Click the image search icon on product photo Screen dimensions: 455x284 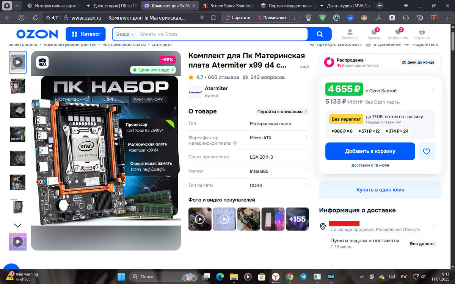pyautogui.click(x=42, y=62)
